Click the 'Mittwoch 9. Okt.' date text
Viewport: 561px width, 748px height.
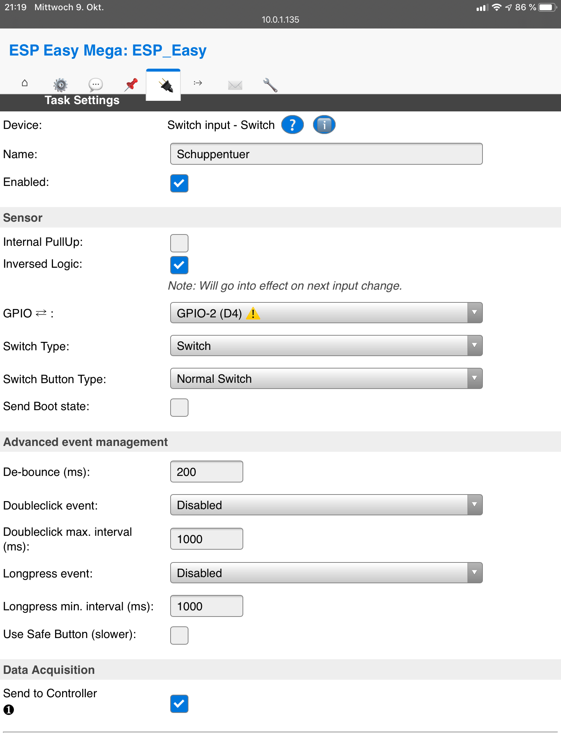pos(69,7)
